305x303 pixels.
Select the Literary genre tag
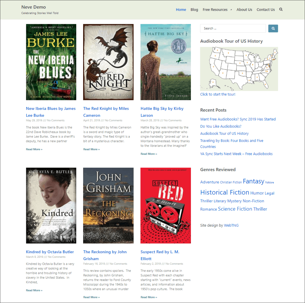coord(220,201)
